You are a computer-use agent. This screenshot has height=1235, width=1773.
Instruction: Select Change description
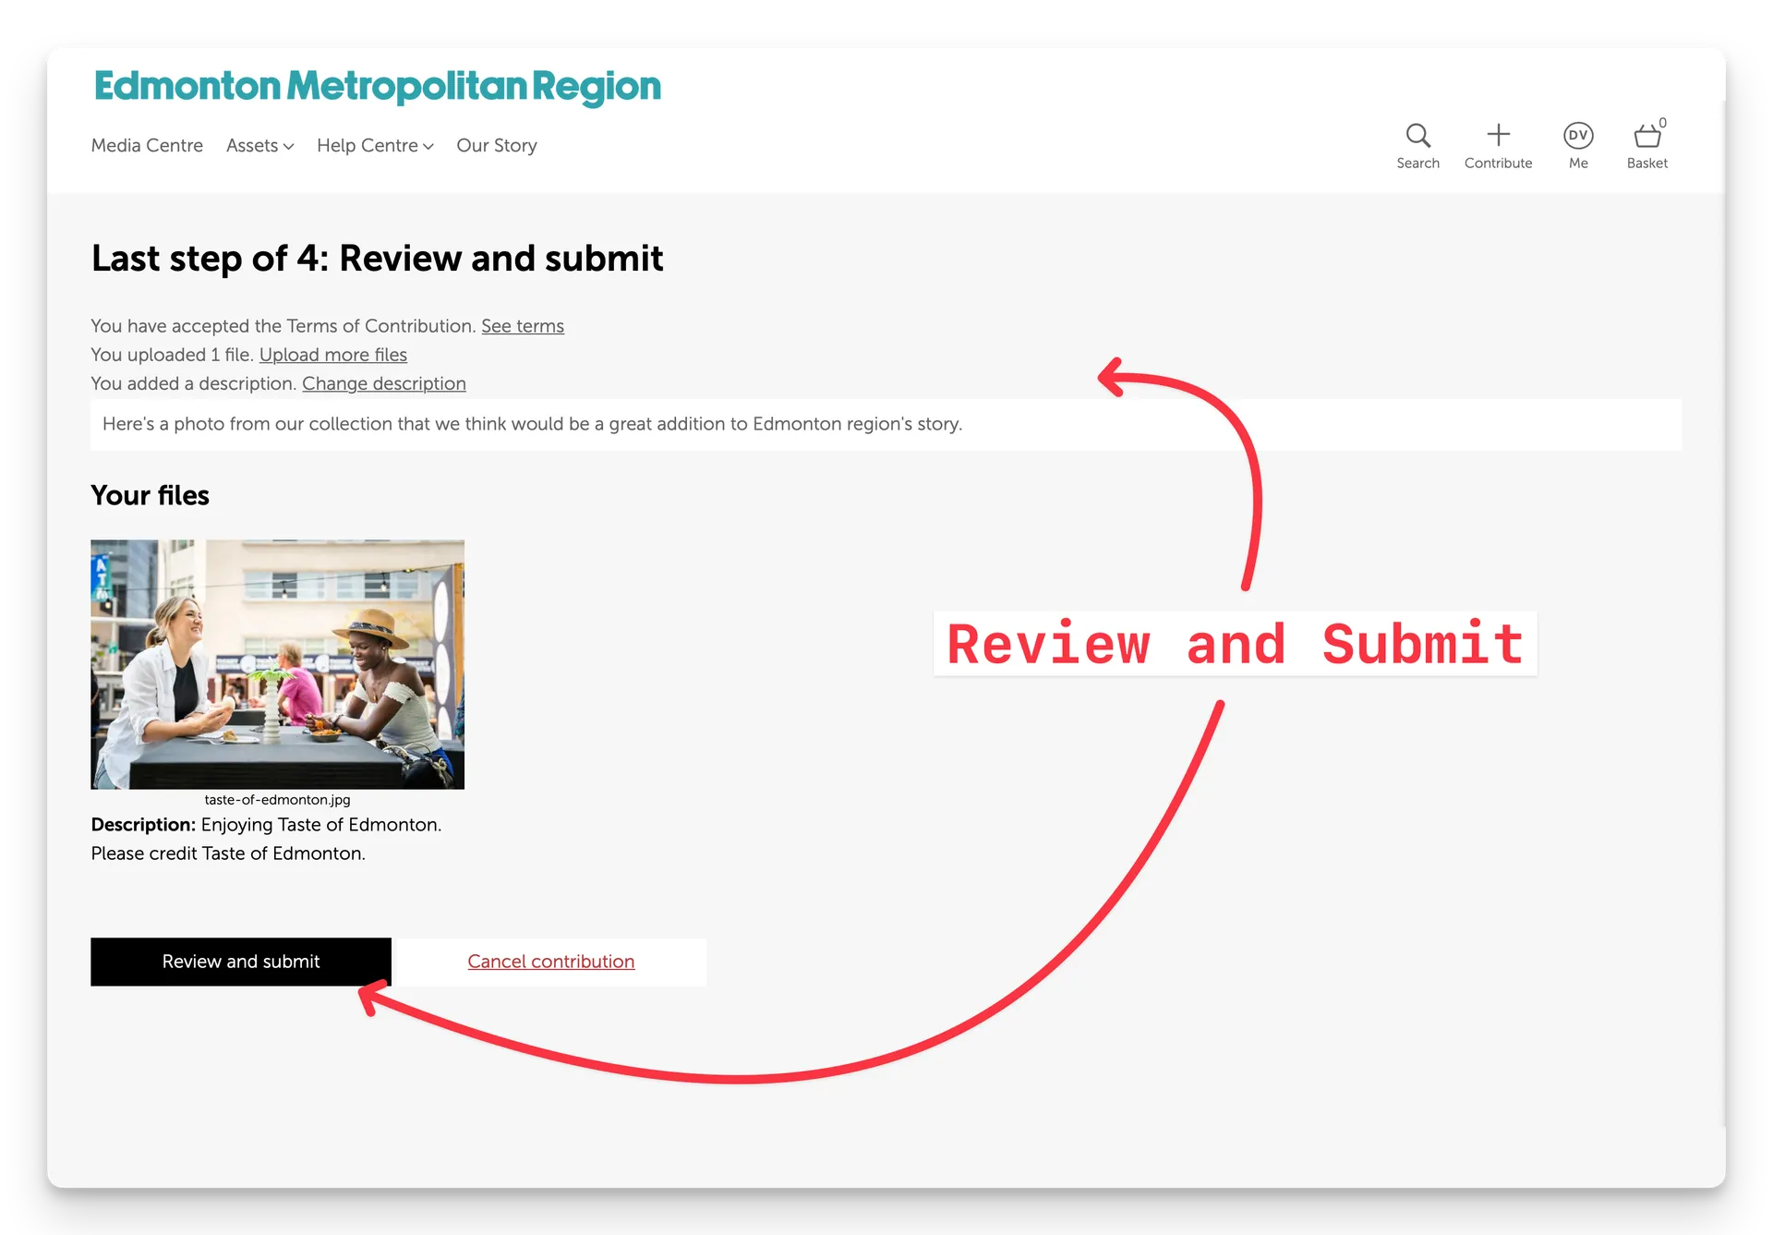(384, 384)
